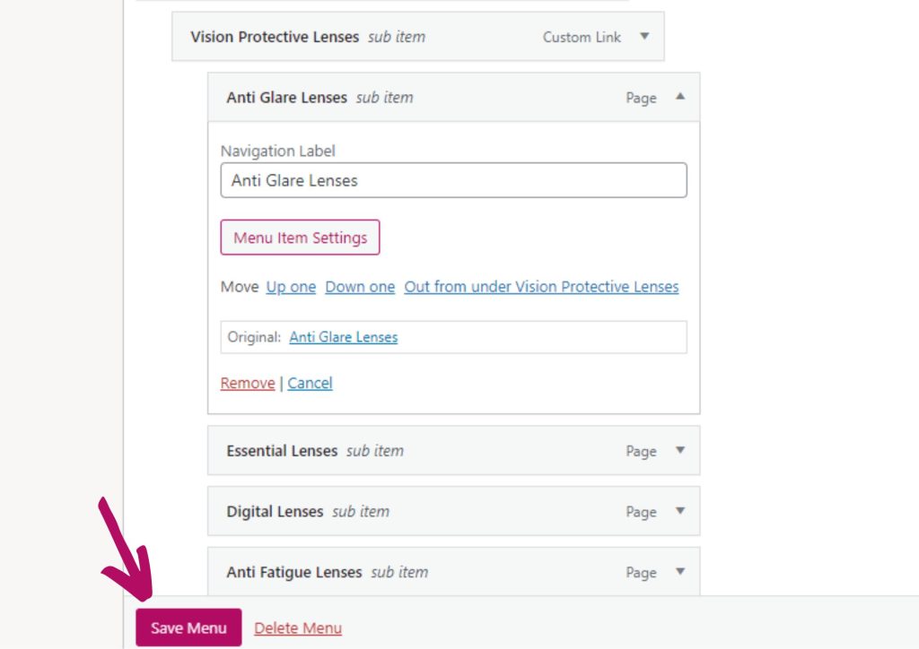The width and height of the screenshot is (919, 649).
Task: Move out from under Vision Protective Lenses
Action: pyautogui.click(x=541, y=287)
